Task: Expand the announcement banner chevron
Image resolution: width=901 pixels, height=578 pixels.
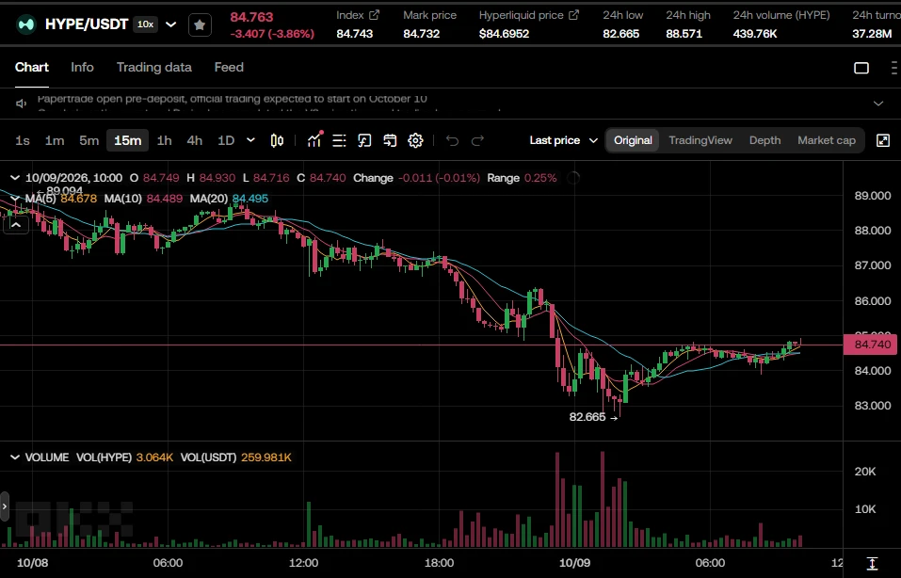Action: 878,104
